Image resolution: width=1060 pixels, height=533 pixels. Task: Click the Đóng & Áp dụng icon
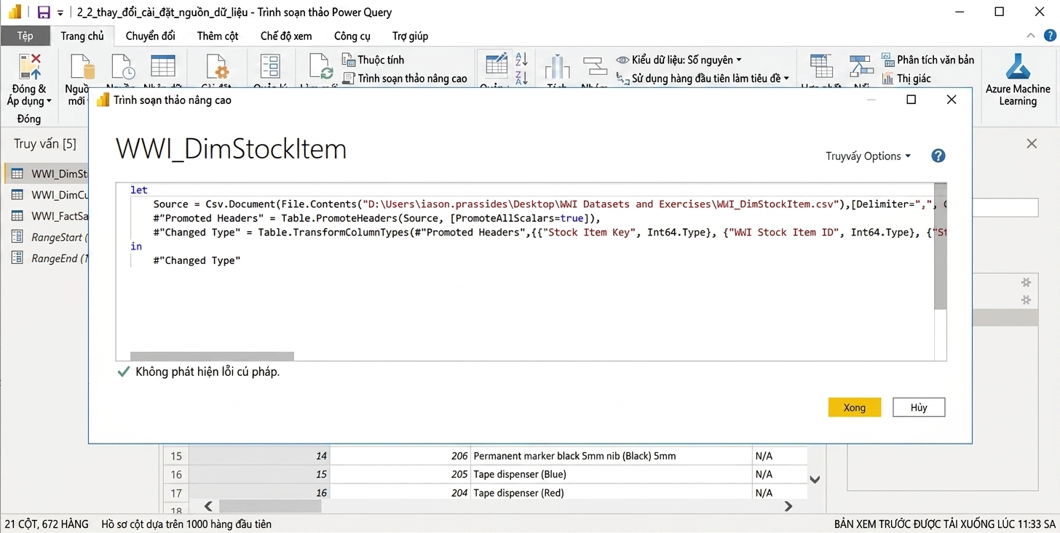[x=30, y=66]
